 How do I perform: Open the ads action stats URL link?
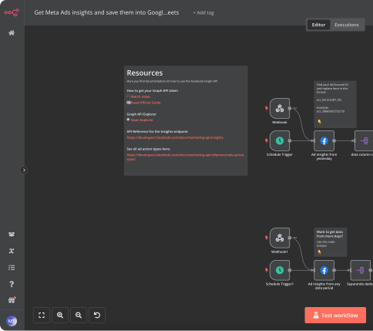click(186, 157)
